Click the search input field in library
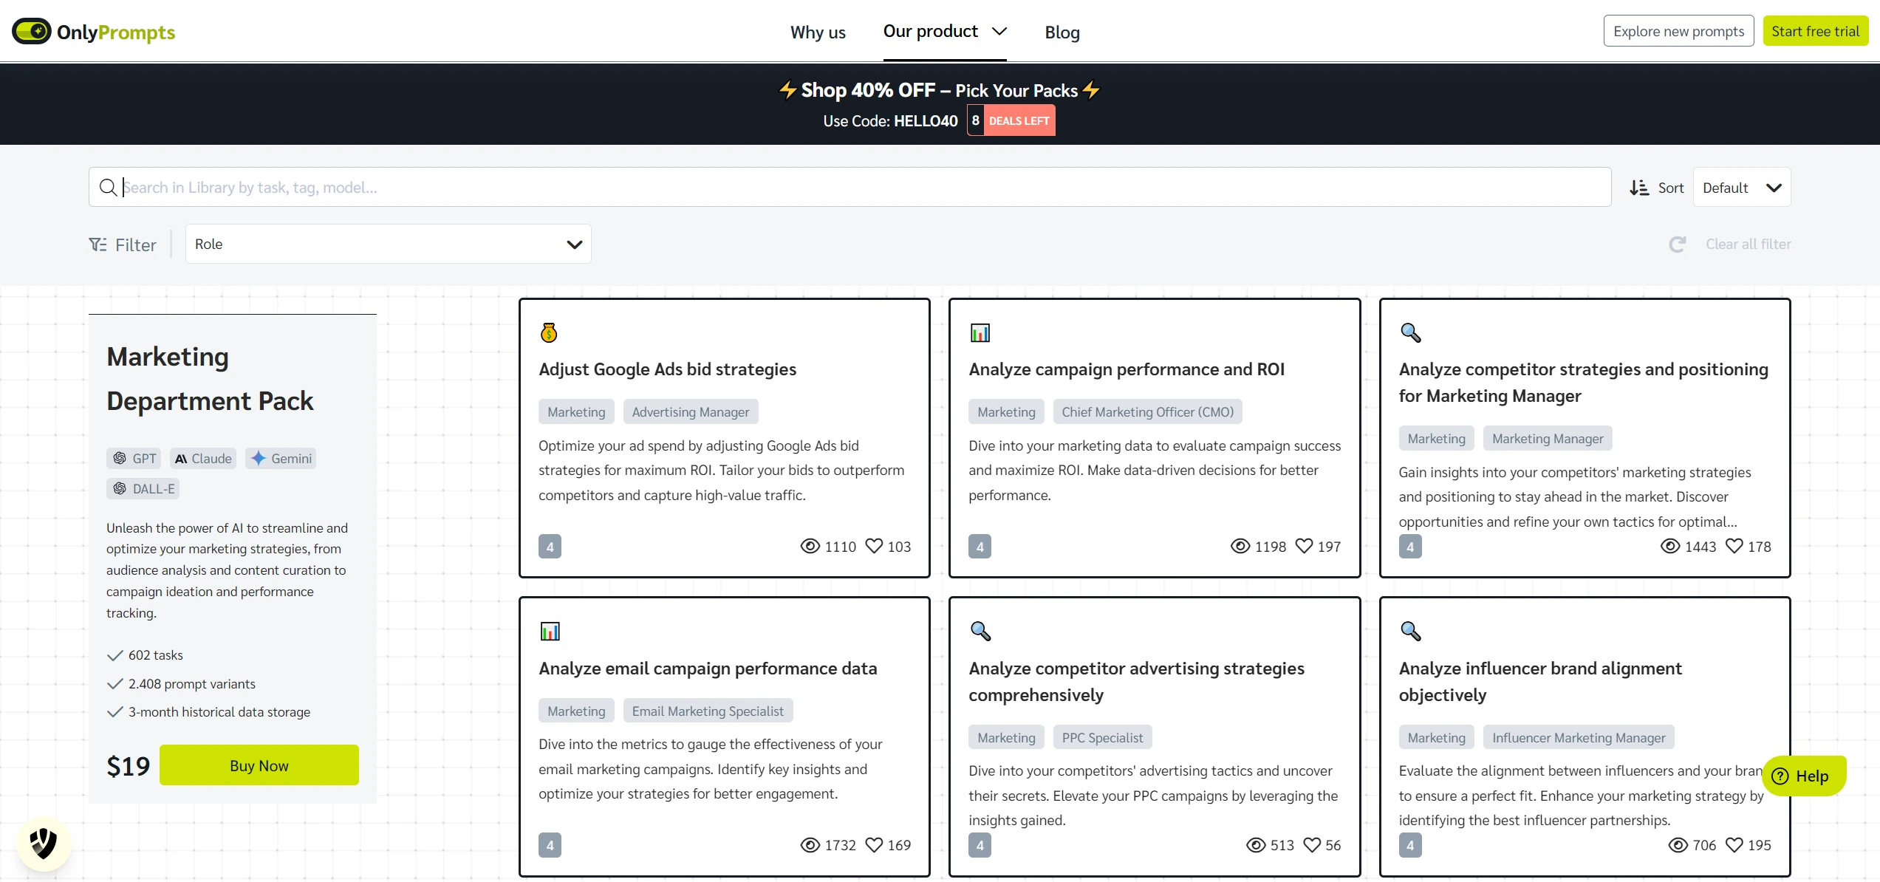 click(x=850, y=187)
